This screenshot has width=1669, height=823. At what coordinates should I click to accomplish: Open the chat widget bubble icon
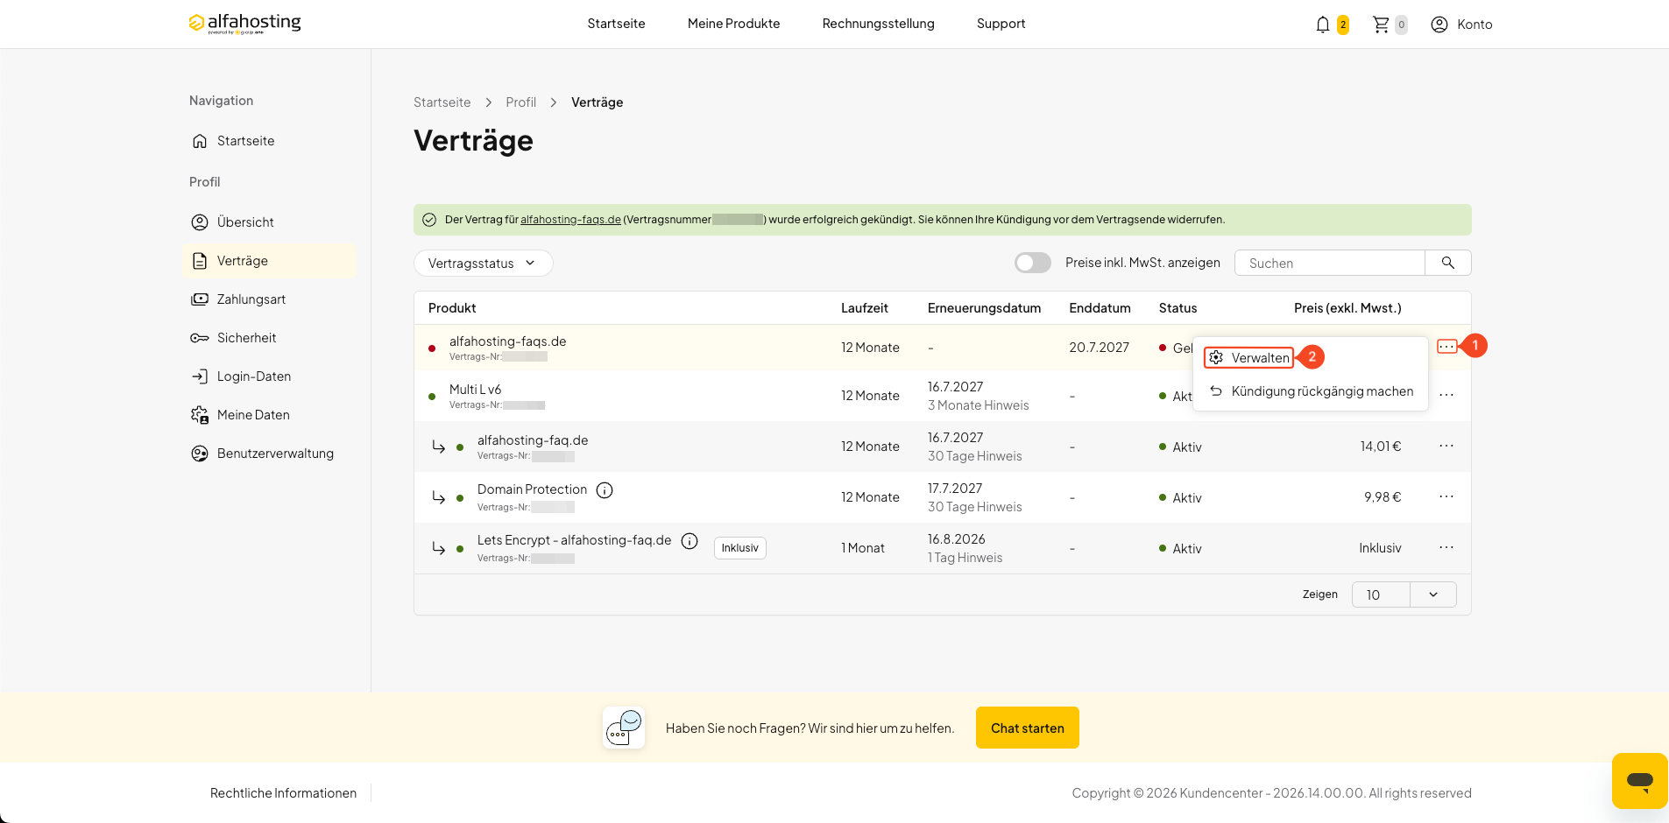pyautogui.click(x=1639, y=780)
